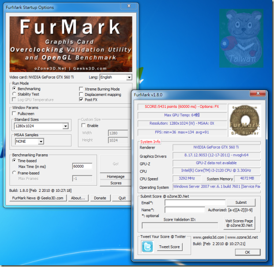The image size is (274, 267).
Task: Click the Renderer value NVIDIA GeForce GTX 560 Ti
Action: (x=216, y=147)
